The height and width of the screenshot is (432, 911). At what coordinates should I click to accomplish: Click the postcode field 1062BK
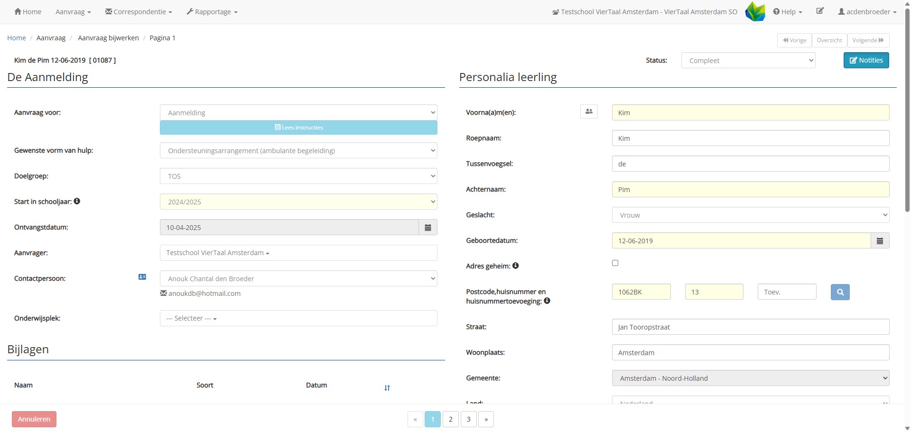click(x=641, y=292)
